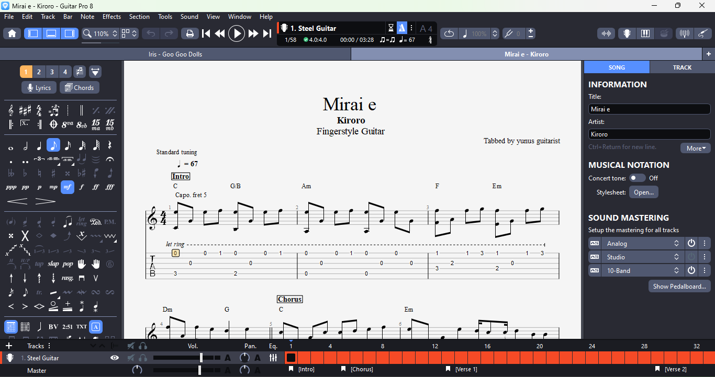Click the Lyrics button
The height and width of the screenshot is (377, 715).
pyautogui.click(x=39, y=88)
